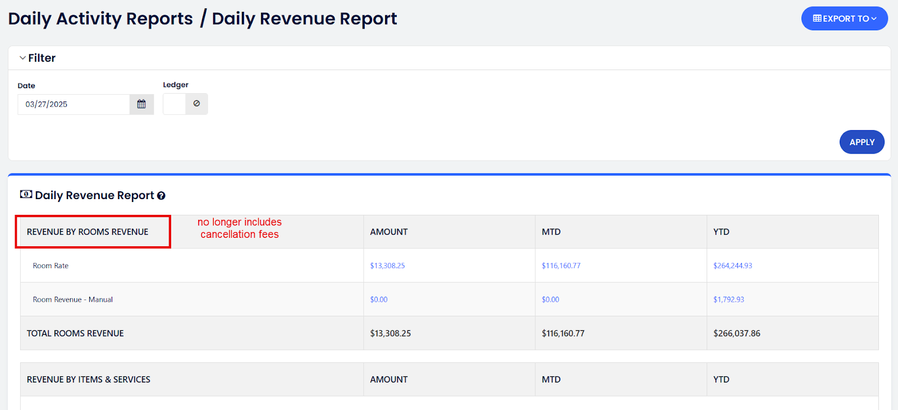Open Room Rate YTD $264,244.93 link

coord(732,266)
